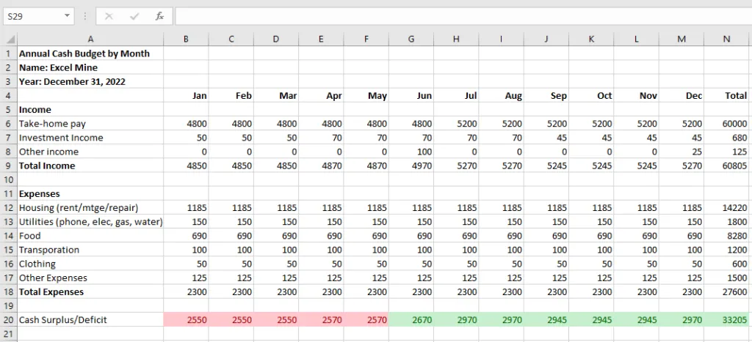Click the 'Jun' month header cell
752x342 pixels.
click(x=411, y=96)
